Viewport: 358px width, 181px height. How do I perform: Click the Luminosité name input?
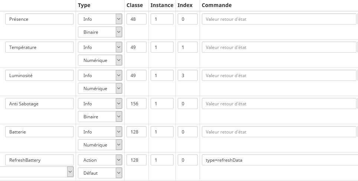[39, 76]
